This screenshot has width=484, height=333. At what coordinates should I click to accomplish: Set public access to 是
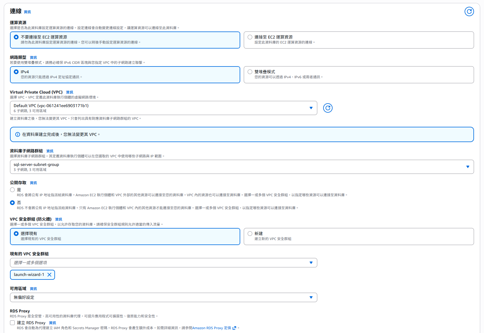12,190
